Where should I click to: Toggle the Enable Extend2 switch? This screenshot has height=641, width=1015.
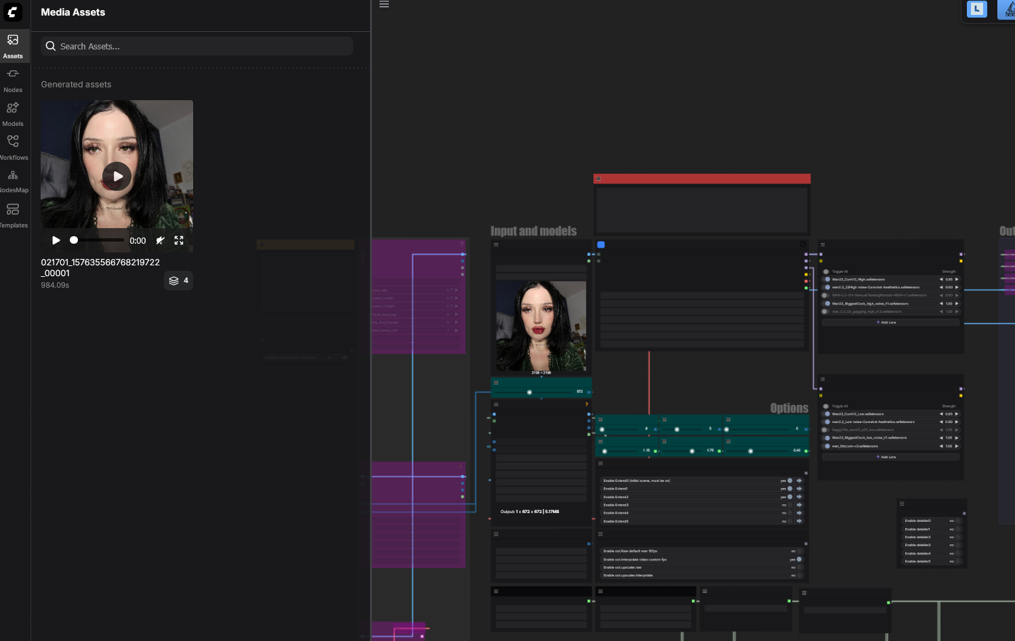pyautogui.click(x=790, y=497)
